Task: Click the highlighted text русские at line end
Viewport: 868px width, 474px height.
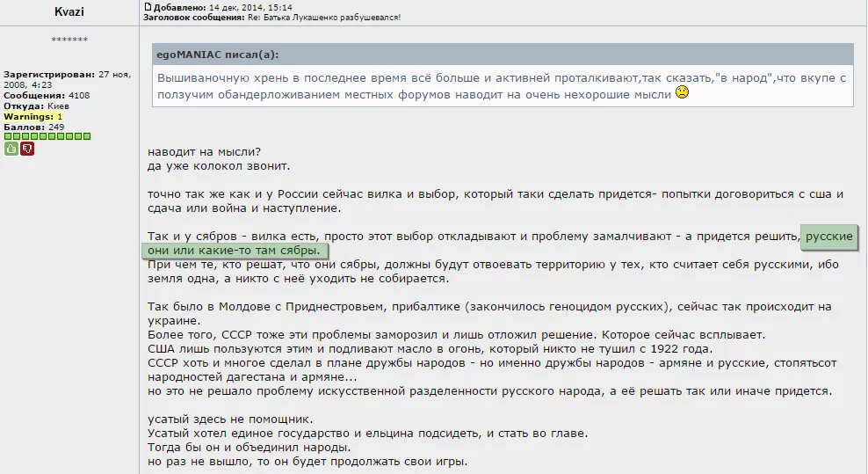Action: click(x=828, y=237)
